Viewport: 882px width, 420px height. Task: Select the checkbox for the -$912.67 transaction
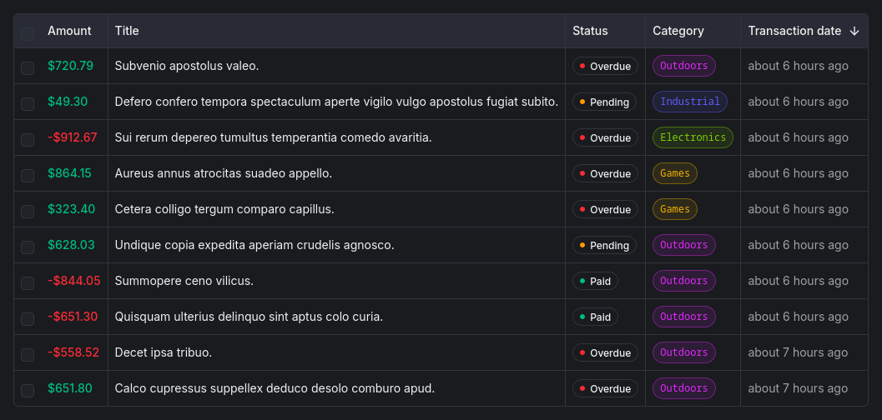28,139
